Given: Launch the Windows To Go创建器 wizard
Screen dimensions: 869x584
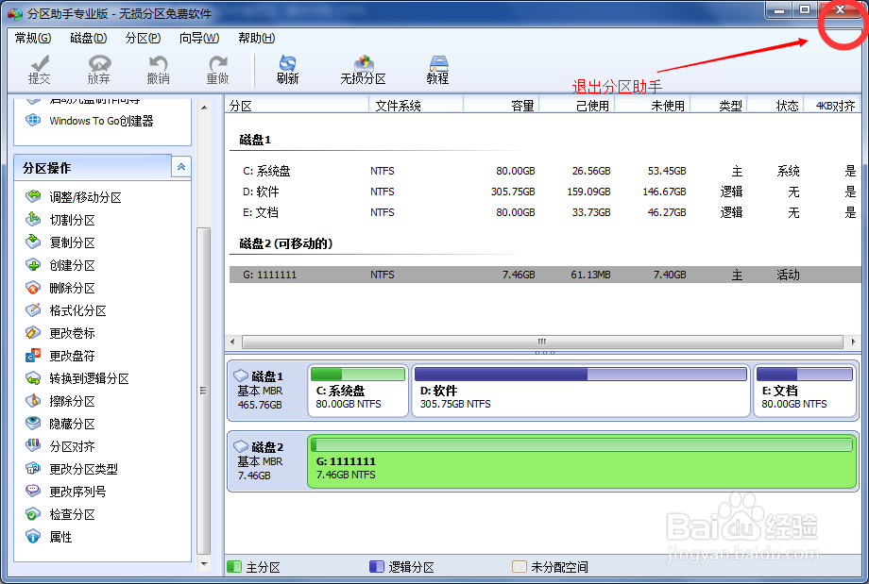Looking at the screenshot, I should tap(90, 121).
